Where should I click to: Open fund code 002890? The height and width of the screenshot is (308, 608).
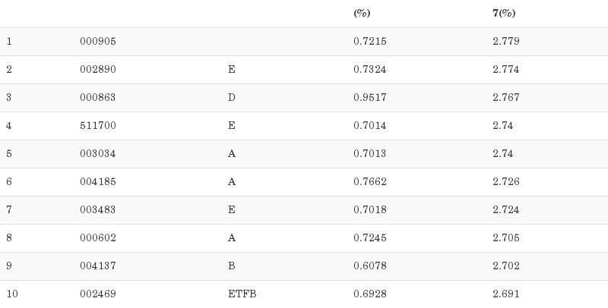(x=97, y=70)
